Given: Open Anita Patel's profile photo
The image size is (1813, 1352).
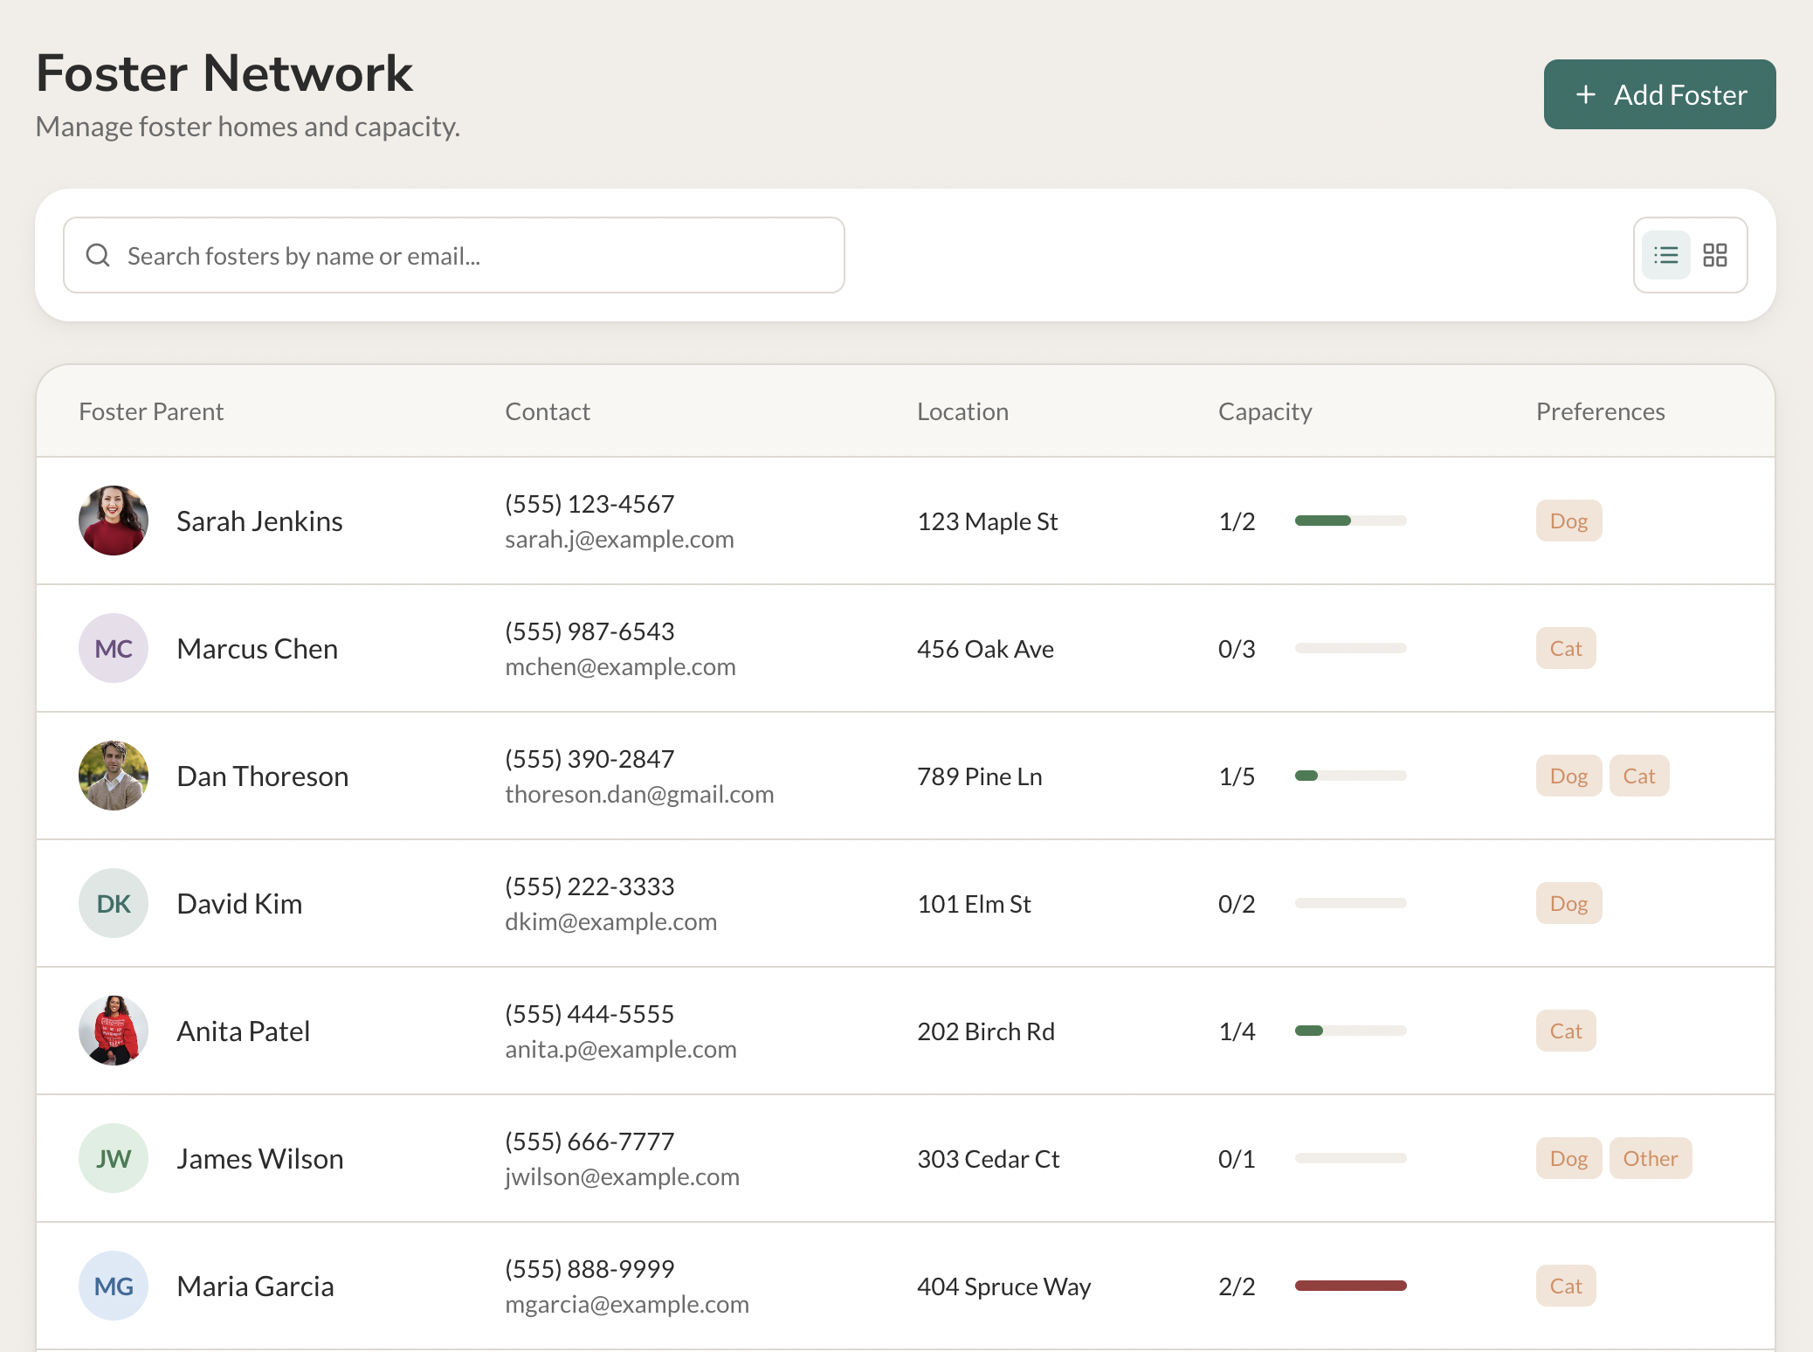Looking at the screenshot, I should (114, 1031).
